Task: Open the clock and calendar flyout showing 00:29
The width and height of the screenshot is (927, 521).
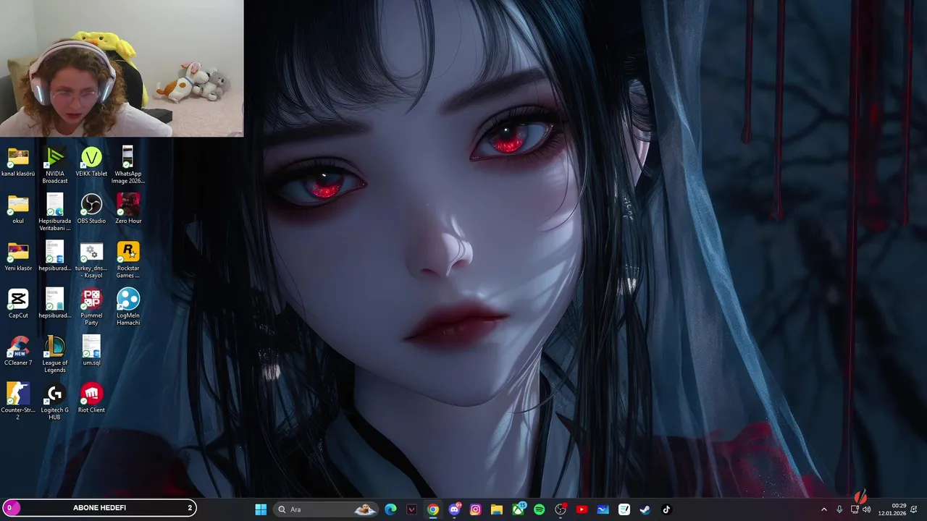Action: point(892,509)
